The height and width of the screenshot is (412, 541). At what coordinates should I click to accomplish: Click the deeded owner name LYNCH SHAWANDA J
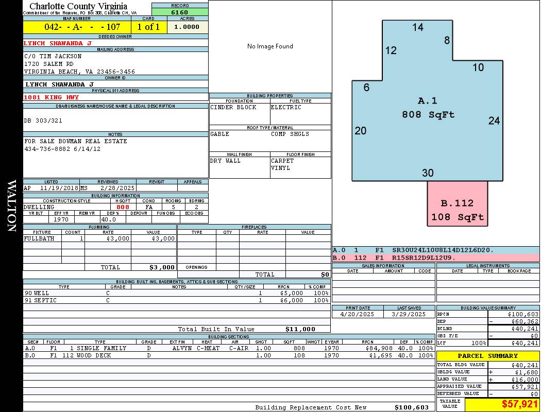(x=57, y=43)
